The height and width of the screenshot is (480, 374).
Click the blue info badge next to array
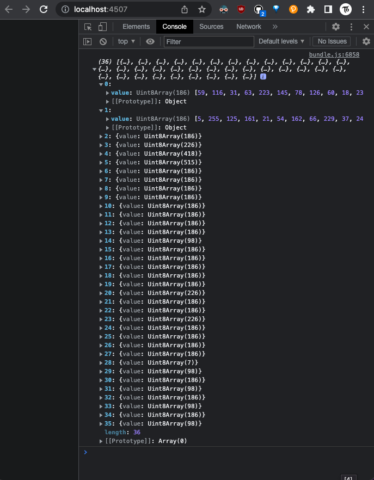pyautogui.click(x=263, y=76)
